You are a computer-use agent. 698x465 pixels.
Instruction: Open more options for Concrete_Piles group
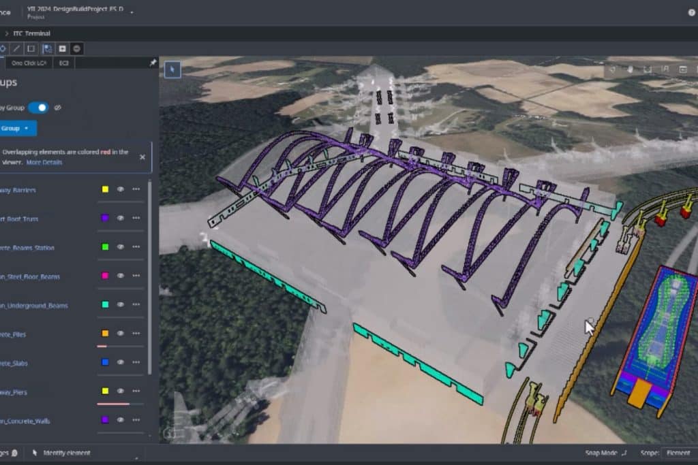pyautogui.click(x=136, y=334)
